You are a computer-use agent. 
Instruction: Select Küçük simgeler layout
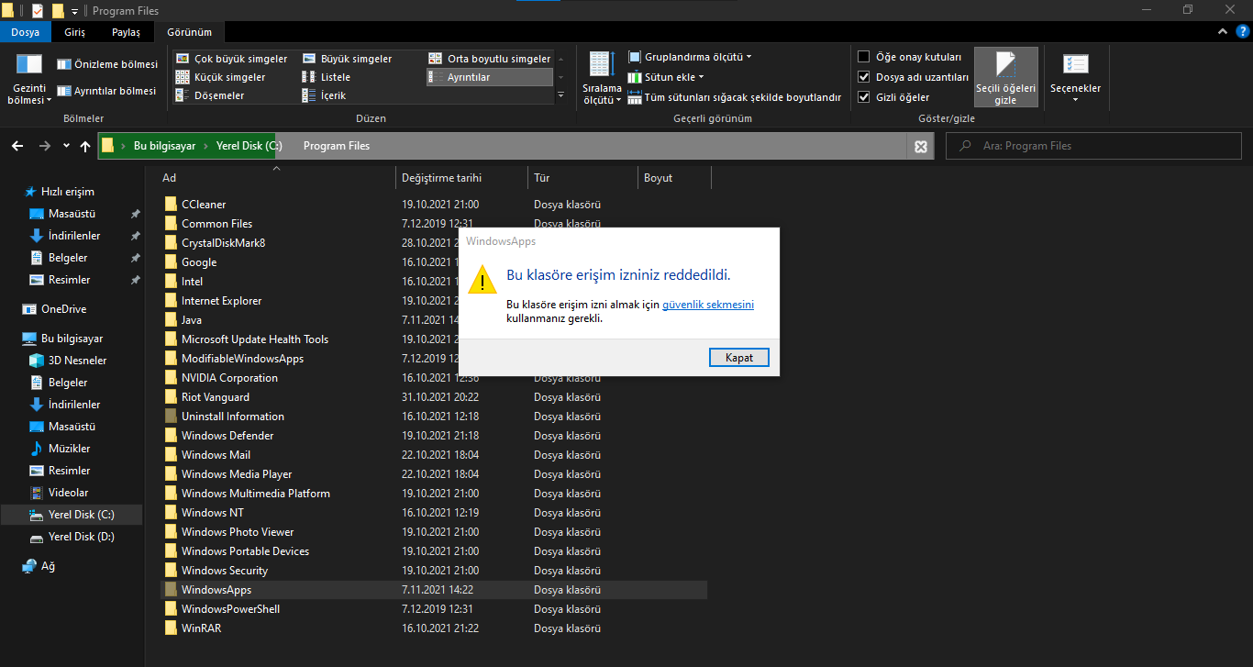[x=221, y=77]
